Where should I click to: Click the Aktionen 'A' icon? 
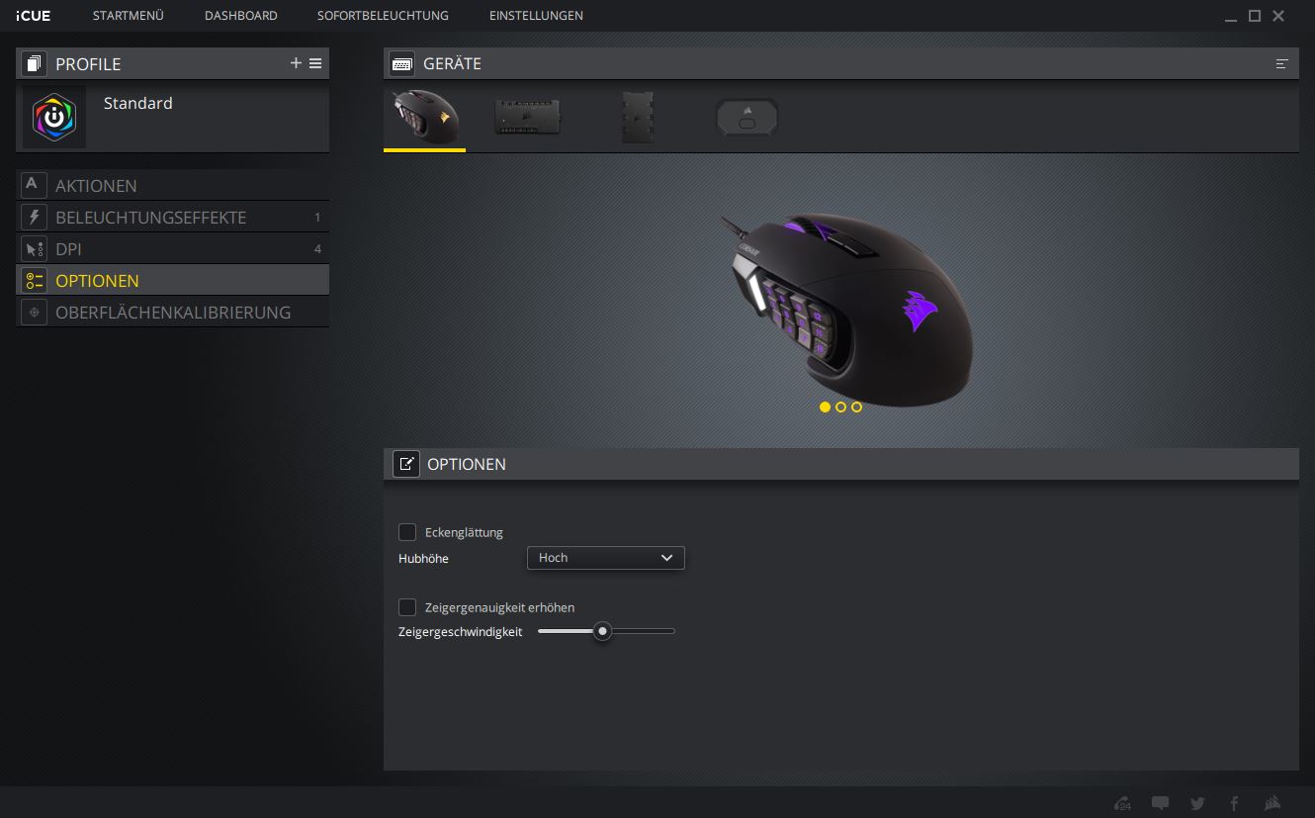pos(35,185)
